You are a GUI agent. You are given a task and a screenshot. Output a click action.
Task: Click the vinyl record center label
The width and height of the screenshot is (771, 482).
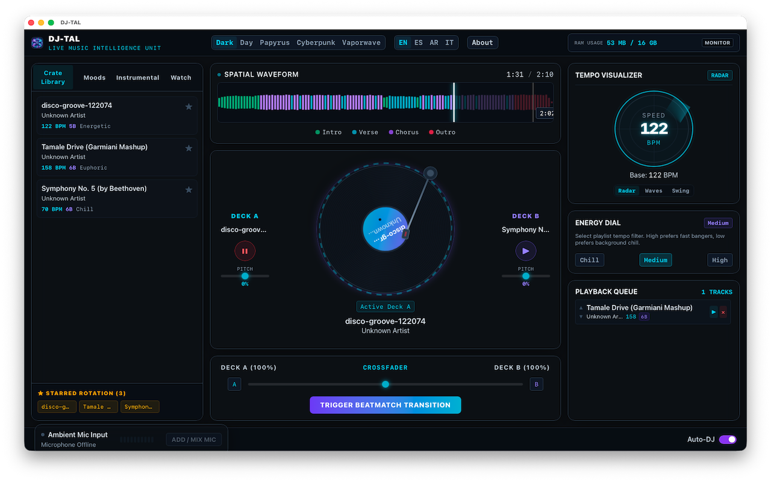pos(385,229)
